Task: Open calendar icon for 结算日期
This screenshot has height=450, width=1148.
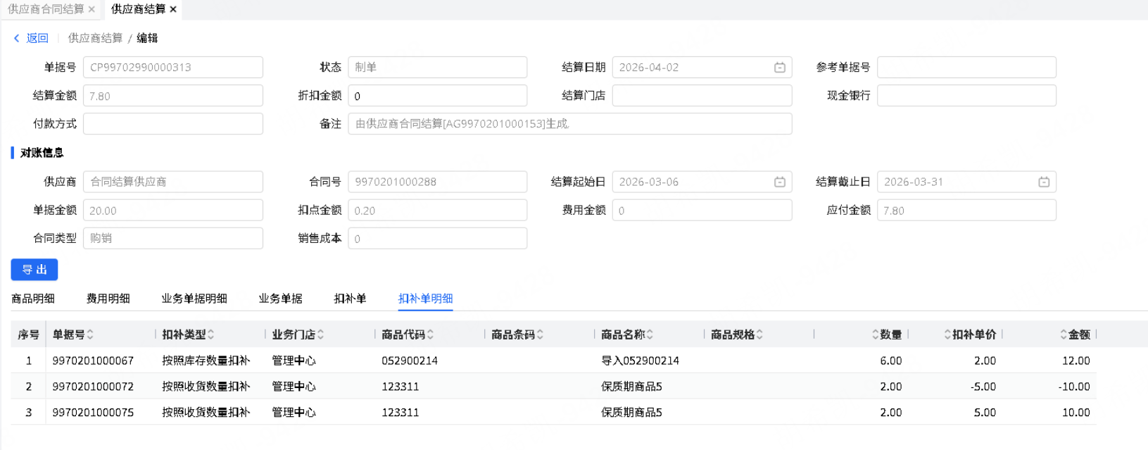Action: click(780, 68)
